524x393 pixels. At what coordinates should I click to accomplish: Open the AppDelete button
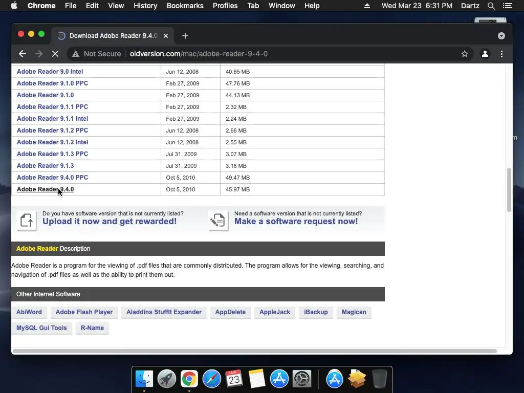click(230, 312)
